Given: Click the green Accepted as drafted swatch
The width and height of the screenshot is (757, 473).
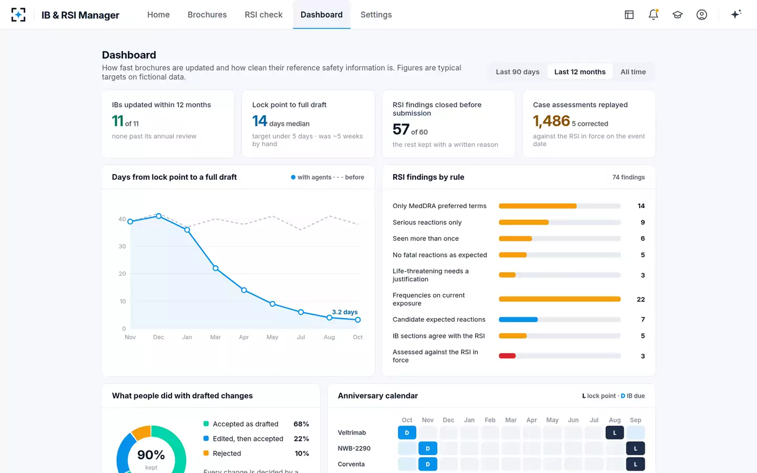Looking at the screenshot, I should (206, 424).
